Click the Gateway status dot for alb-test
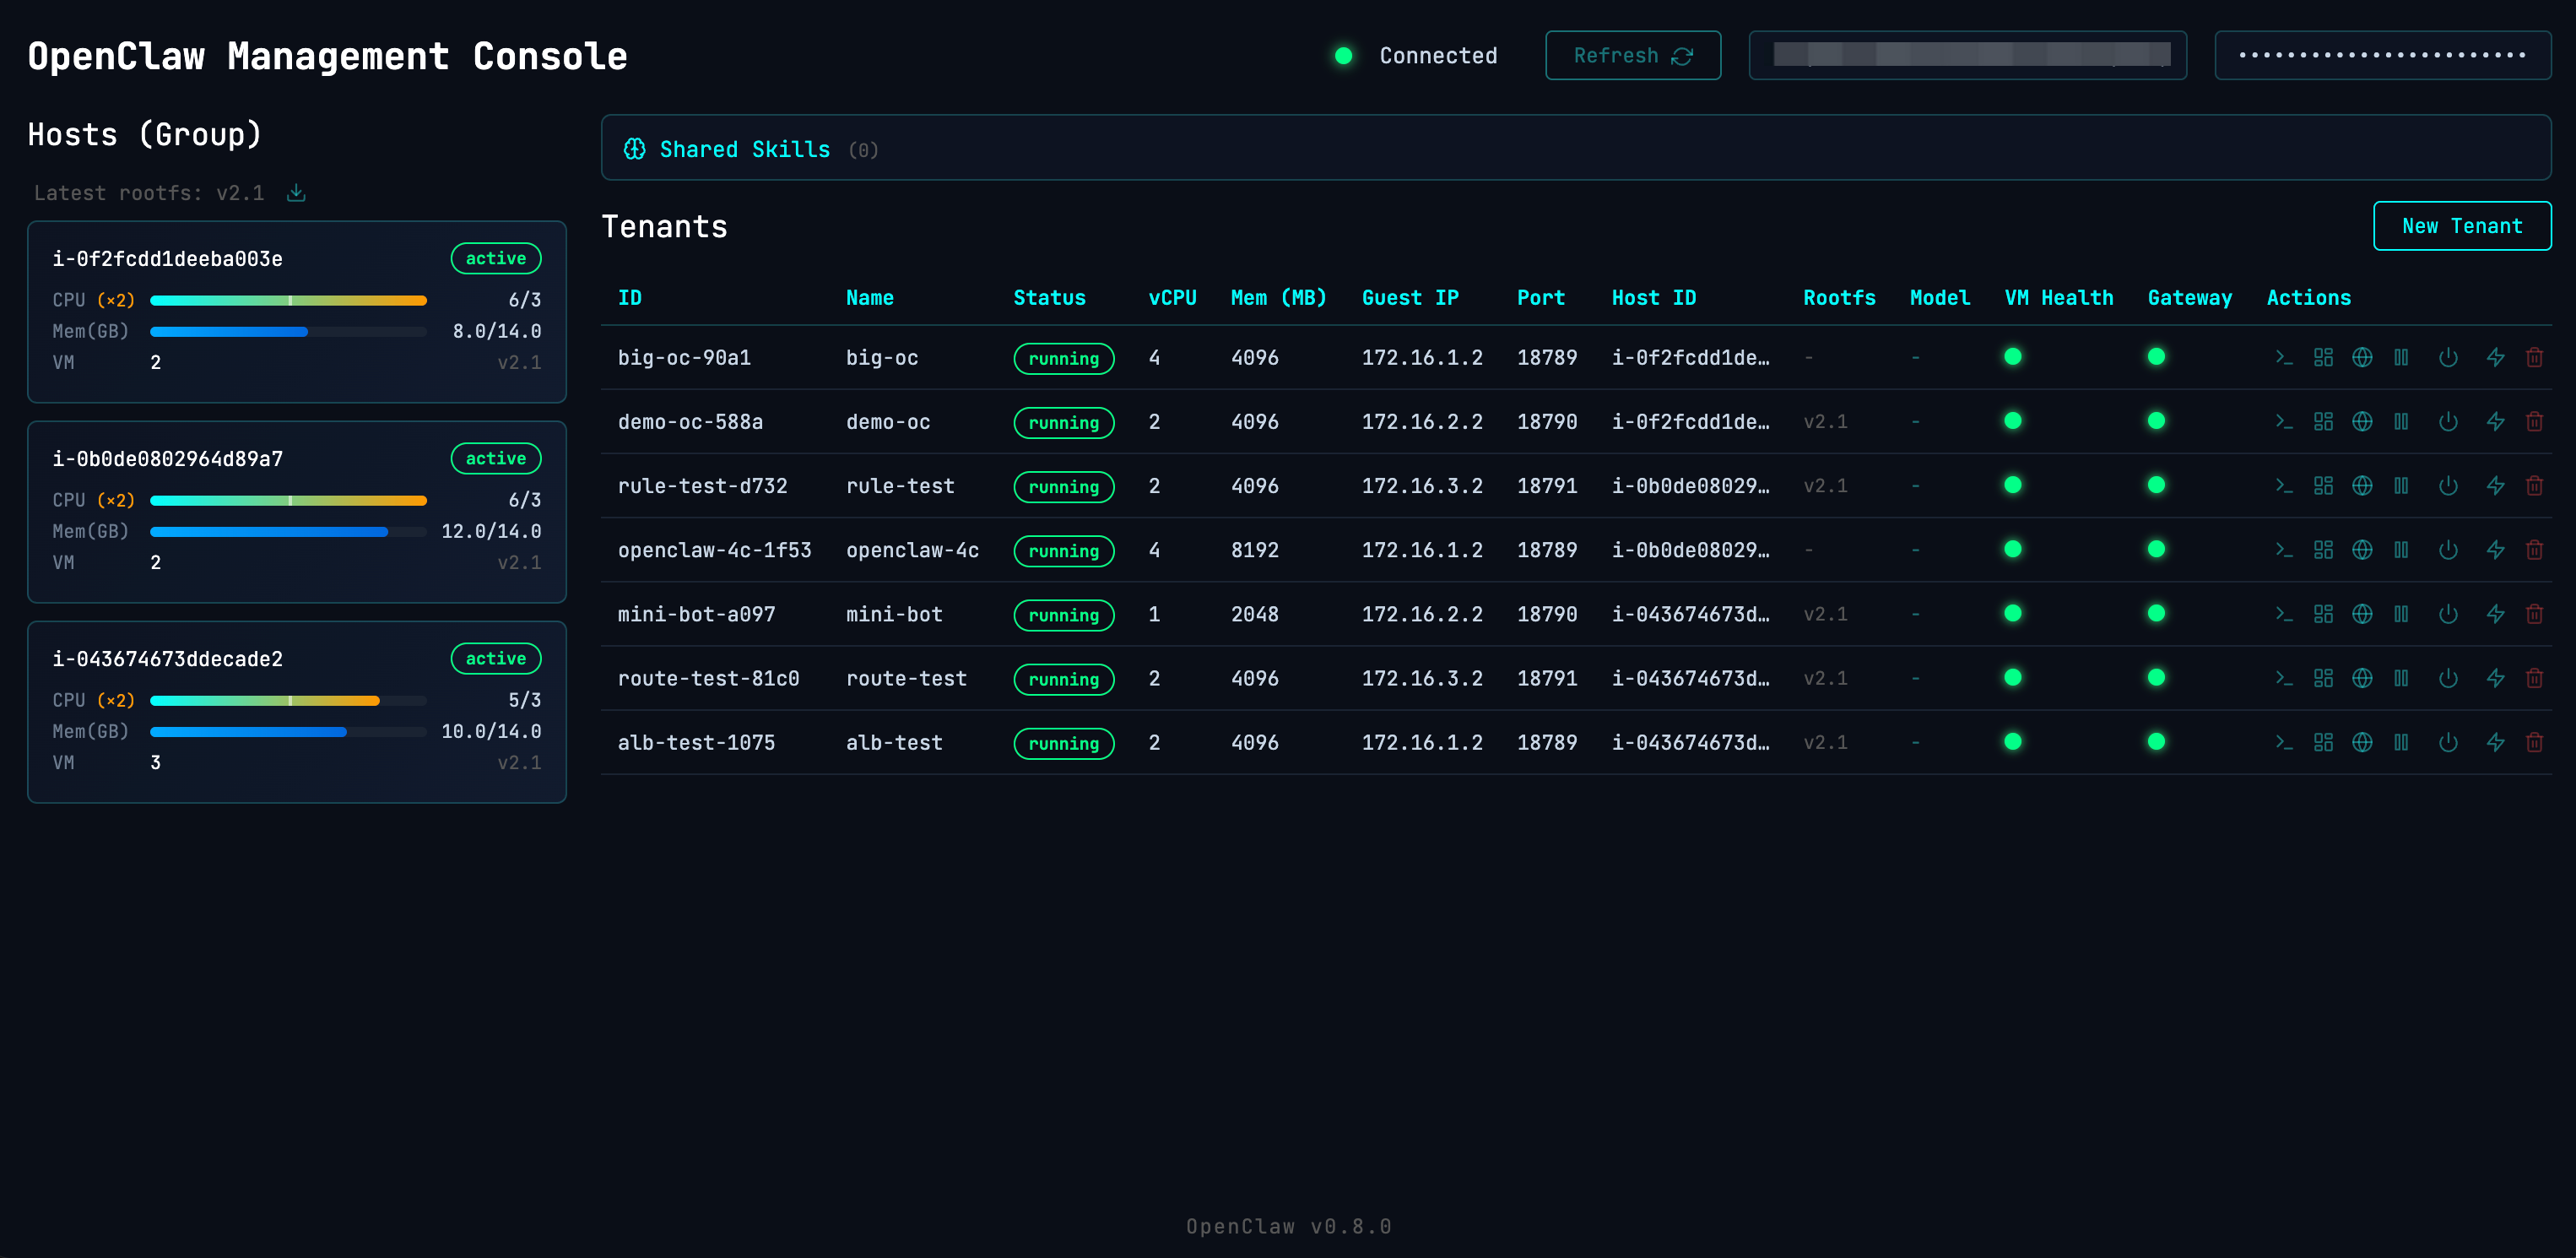This screenshot has height=1258, width=2576. pyautogui.click(x=2156, y=742)
